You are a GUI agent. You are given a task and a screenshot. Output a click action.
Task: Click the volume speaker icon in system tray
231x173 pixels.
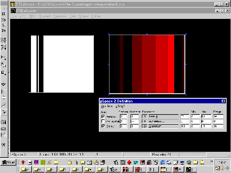click(x=222, y=168)
